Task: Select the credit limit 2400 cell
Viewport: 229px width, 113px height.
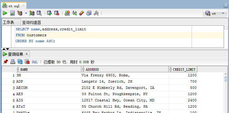Action: (183, 100)
